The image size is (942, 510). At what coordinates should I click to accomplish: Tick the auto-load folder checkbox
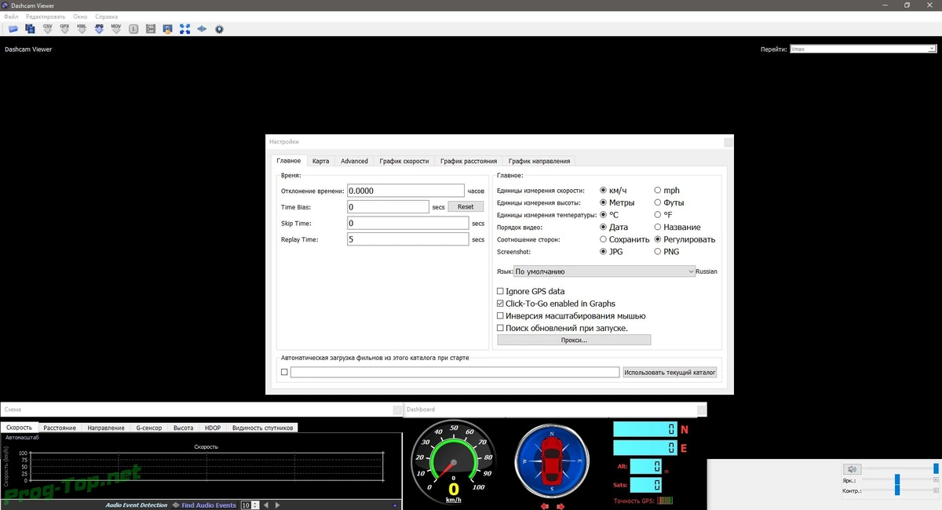pyautogui.click(x=284, y=372)
